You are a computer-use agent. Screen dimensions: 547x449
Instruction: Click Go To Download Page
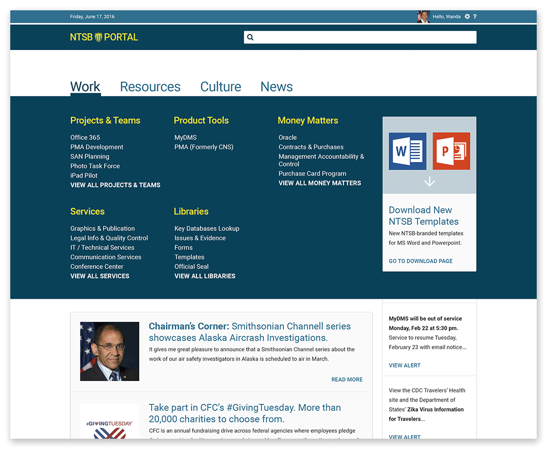[x=421, y=261]
